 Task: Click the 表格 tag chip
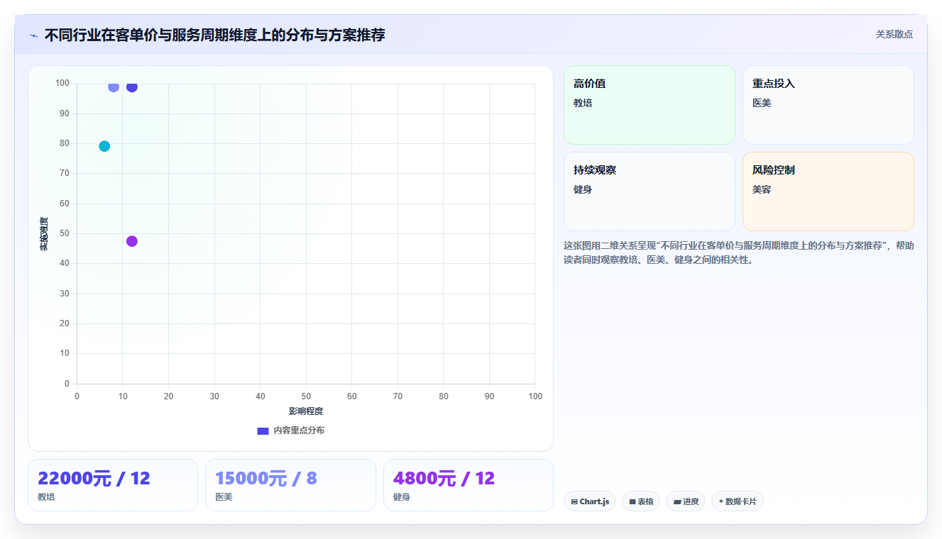[x=641, y=501]
